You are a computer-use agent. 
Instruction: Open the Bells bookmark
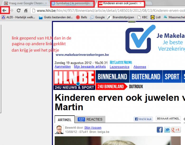click(x=81, y=17)
